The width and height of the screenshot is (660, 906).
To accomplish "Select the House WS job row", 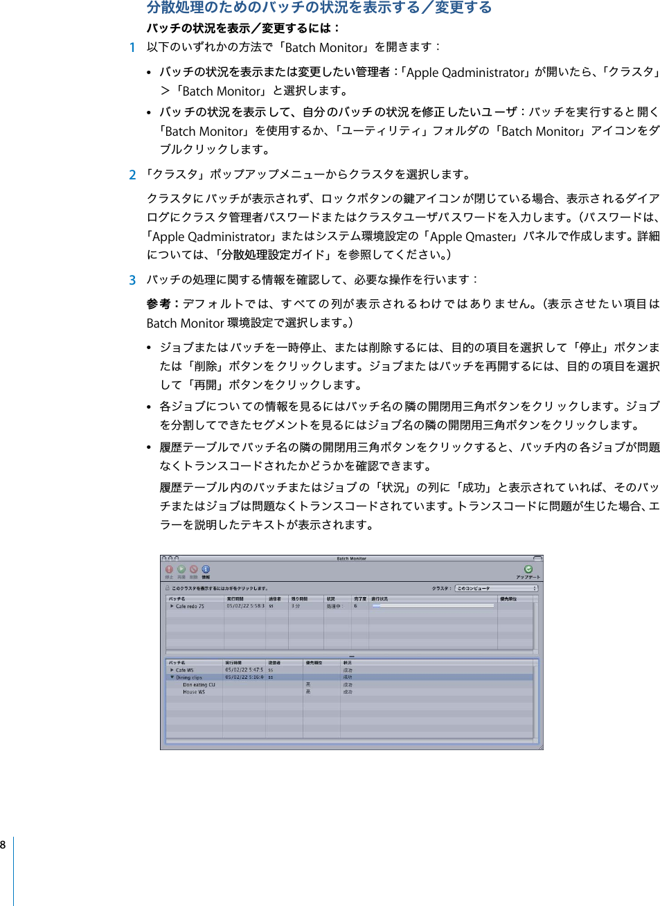I will click(194, 690).
